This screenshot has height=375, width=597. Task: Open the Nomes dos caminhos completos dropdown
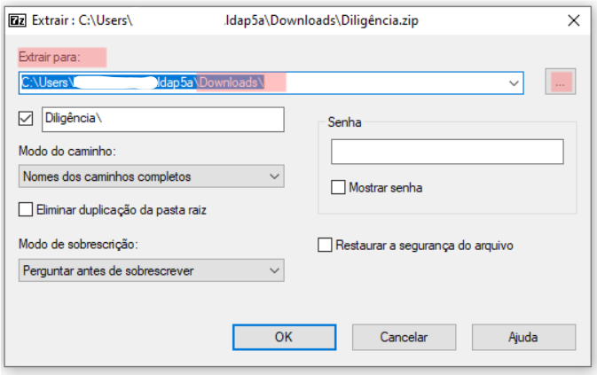pos(151,176)
